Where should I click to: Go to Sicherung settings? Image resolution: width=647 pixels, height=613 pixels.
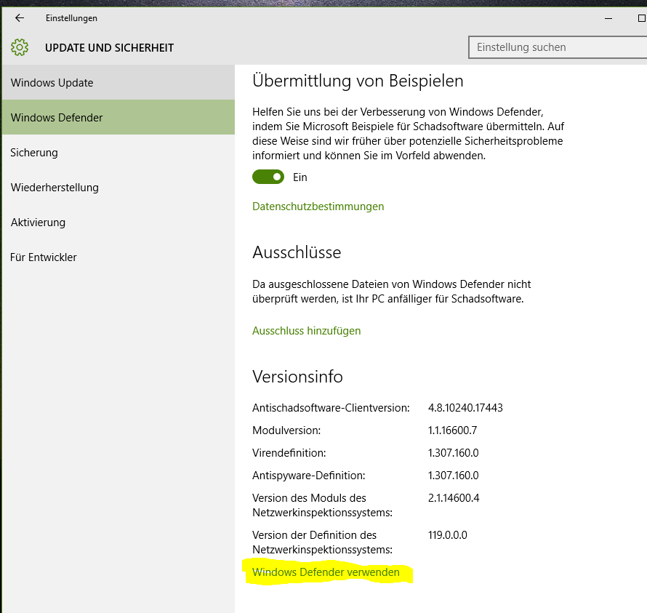click(x=118, y=152)
